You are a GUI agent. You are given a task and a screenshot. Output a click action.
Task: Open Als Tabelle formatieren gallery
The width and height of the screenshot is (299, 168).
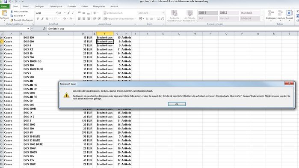(x=189, y=16)
